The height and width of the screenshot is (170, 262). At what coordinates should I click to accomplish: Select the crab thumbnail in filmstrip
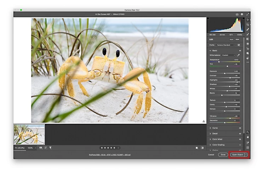click(x=29, y=134)
